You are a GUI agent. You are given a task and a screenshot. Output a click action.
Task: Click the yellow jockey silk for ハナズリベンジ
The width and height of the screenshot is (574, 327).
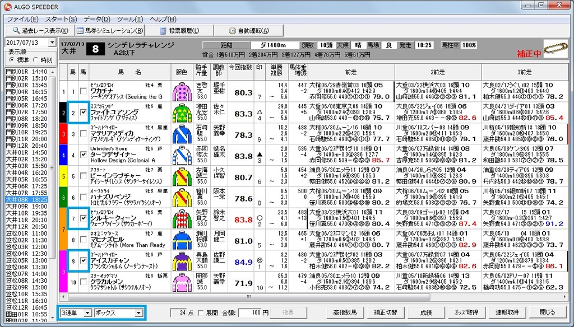182,198
